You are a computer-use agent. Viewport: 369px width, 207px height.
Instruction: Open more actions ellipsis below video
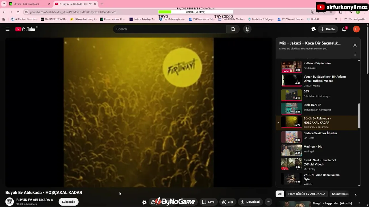pos(268,202)
